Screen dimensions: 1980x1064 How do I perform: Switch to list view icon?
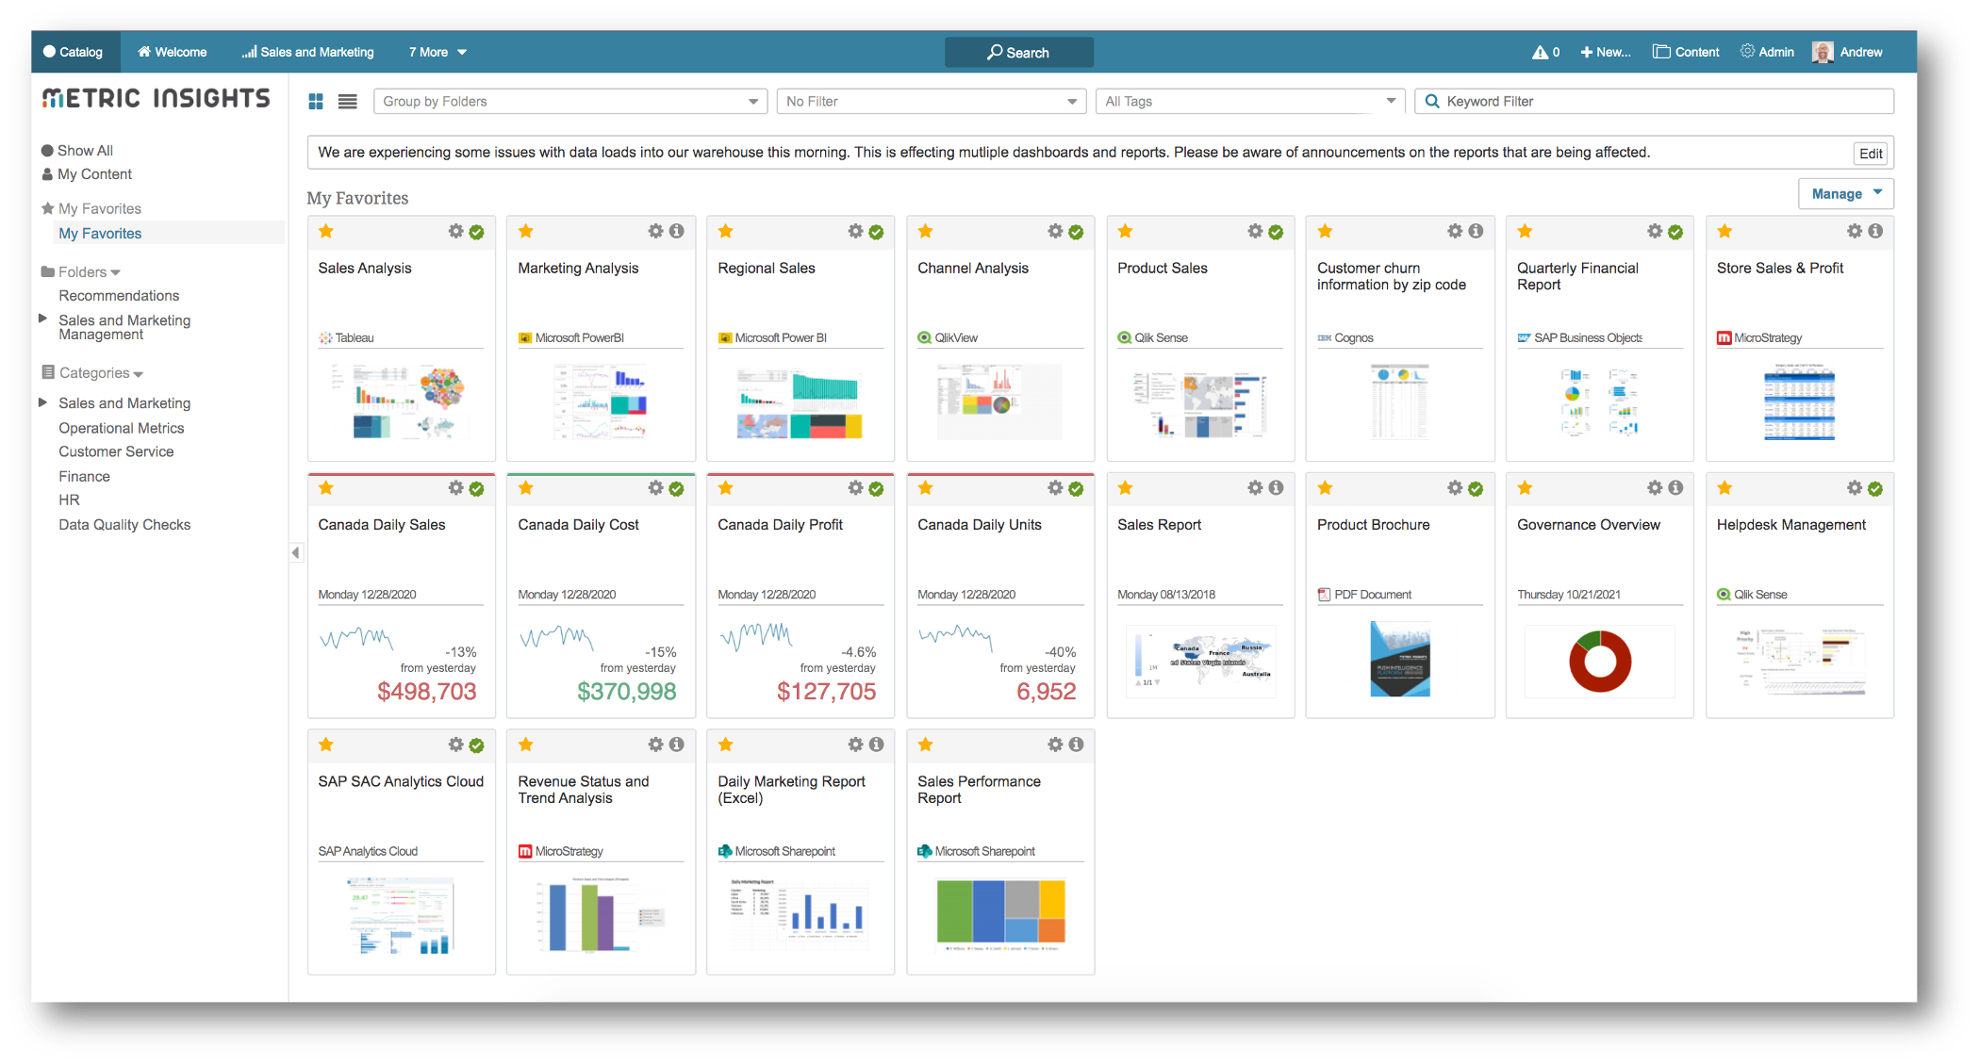tap(348, 102)
